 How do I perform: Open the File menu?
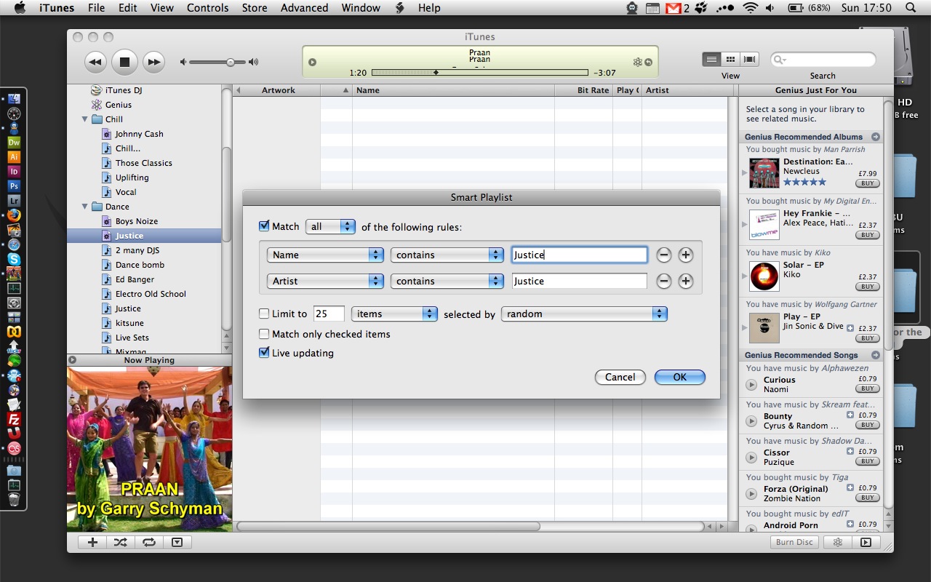click(96, 8)
